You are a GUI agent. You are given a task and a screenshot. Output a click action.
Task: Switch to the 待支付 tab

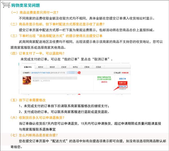tap(41, 67)
